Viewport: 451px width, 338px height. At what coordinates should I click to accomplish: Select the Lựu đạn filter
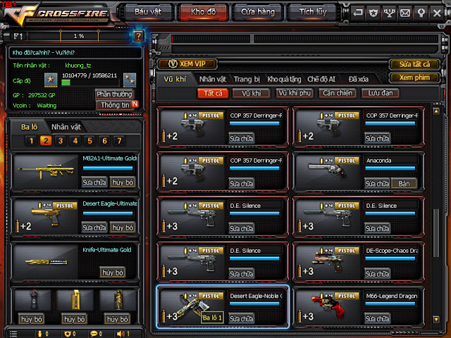pos(381,93)
